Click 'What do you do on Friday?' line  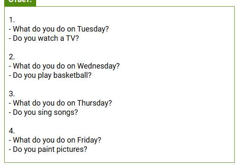55,140
